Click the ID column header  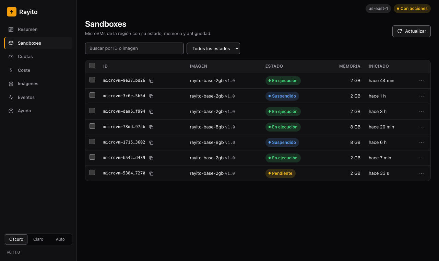(x=105, y=66)
